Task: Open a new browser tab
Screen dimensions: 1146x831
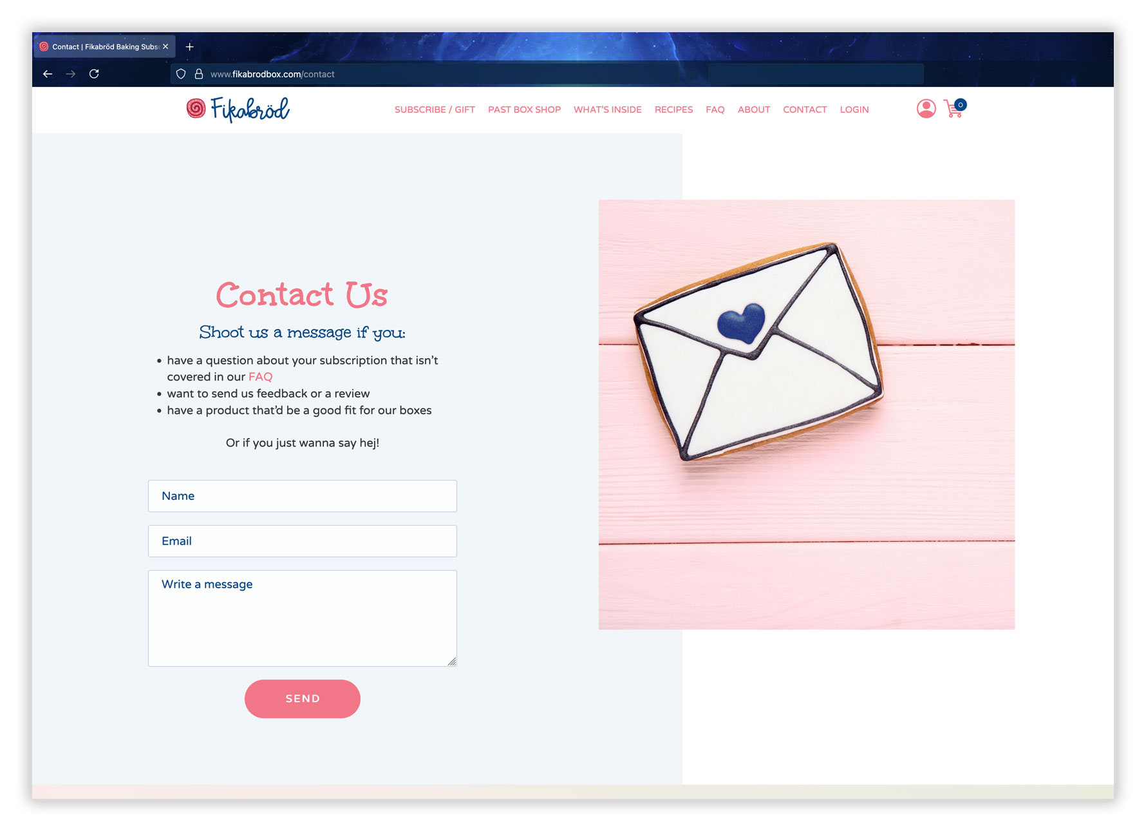Action: [190, 47]
